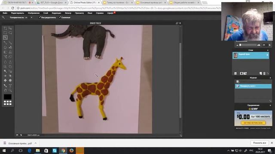This screenshot has width=275, height=154.
Task: Switch to the Танец на поляне browser tab
Action: coord(117,3)
